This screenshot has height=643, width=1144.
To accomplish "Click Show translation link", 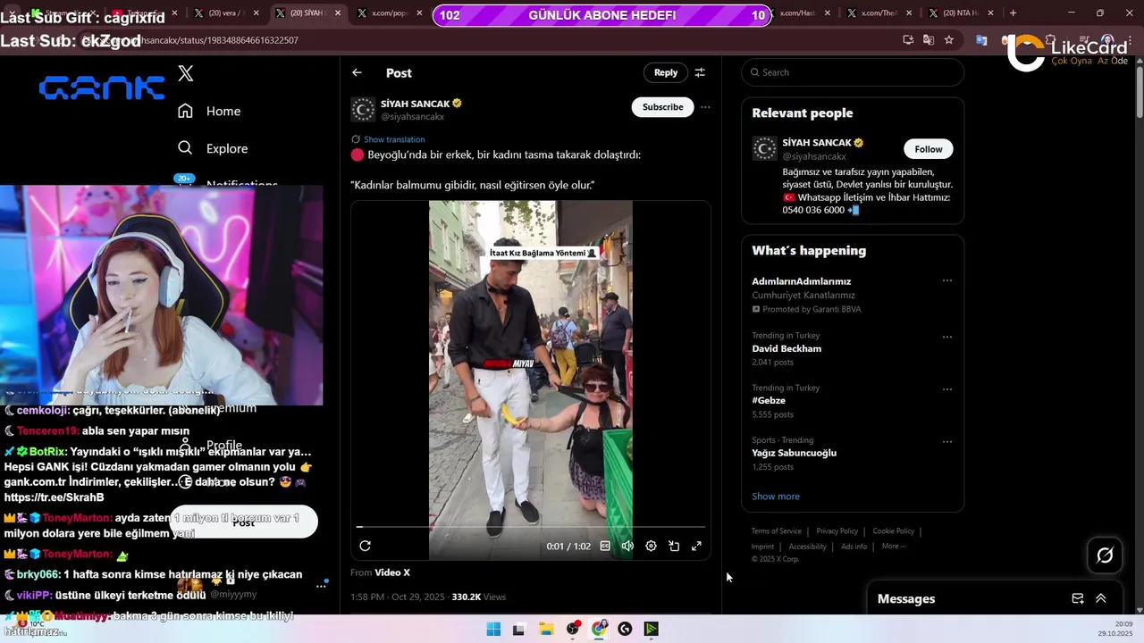I will (394, 139).
